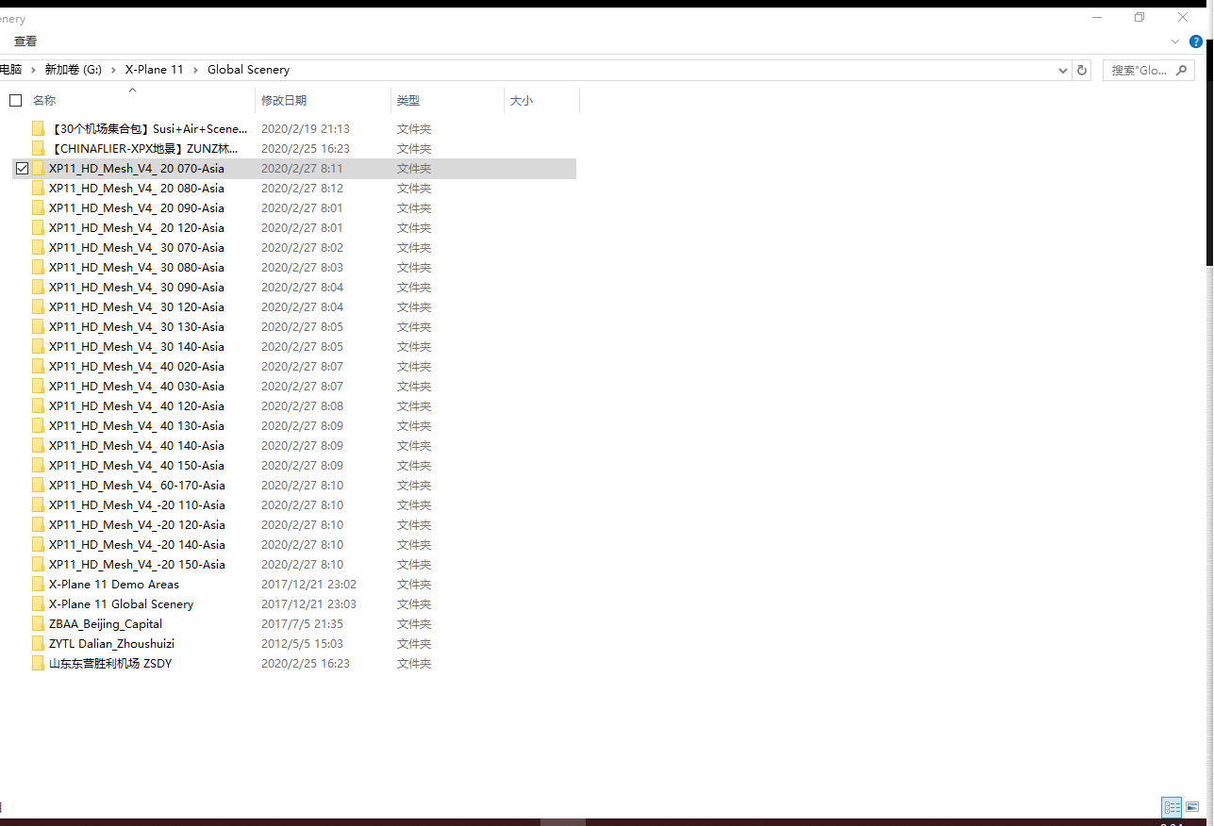Select folder icon of XP11_HD_Mesh_V4_ 30 080-Asia
The width and height of the screenshot is (1214, 826).
pos(38,267)
